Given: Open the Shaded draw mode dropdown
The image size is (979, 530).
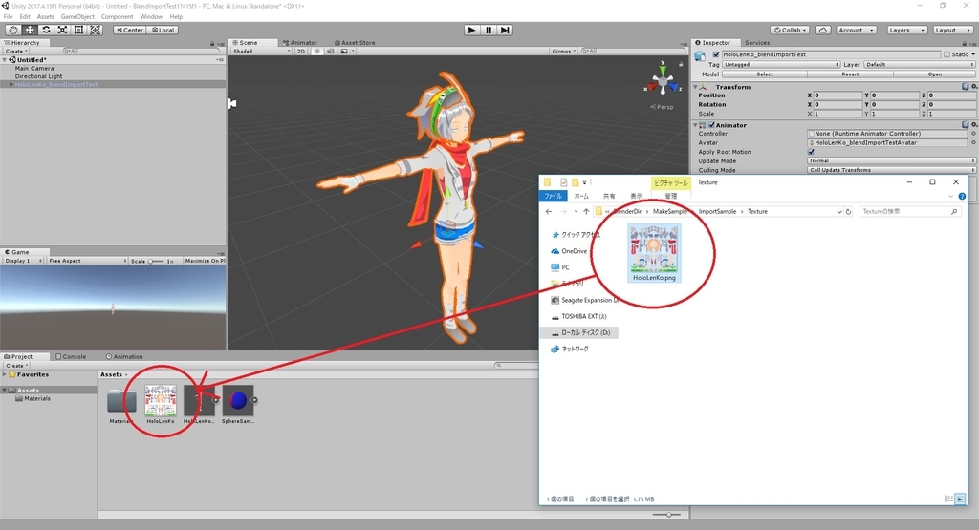Looking at the screenshot, I should 261,52.
